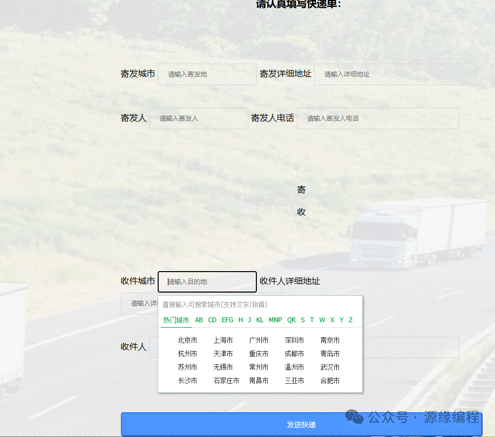Image resolution: width=495 pixels, height=437 pixels.
Task: Open the QR city tab
Action: click(291, 320)
